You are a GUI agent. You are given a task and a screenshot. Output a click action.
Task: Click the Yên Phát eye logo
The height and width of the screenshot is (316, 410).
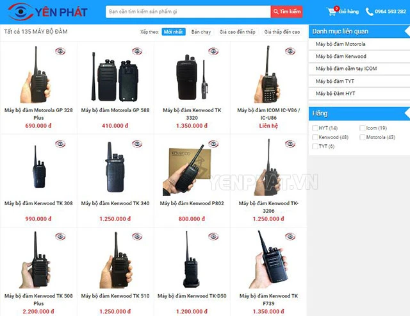21,12
